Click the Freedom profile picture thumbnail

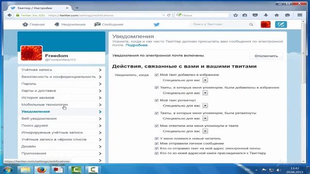click(x=31, y=53)
